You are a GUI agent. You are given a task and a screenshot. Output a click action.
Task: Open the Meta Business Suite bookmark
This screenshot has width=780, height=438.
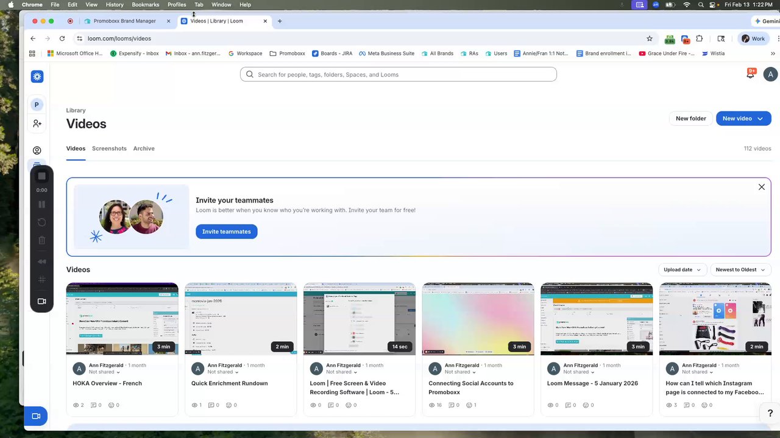coord(386,54)
